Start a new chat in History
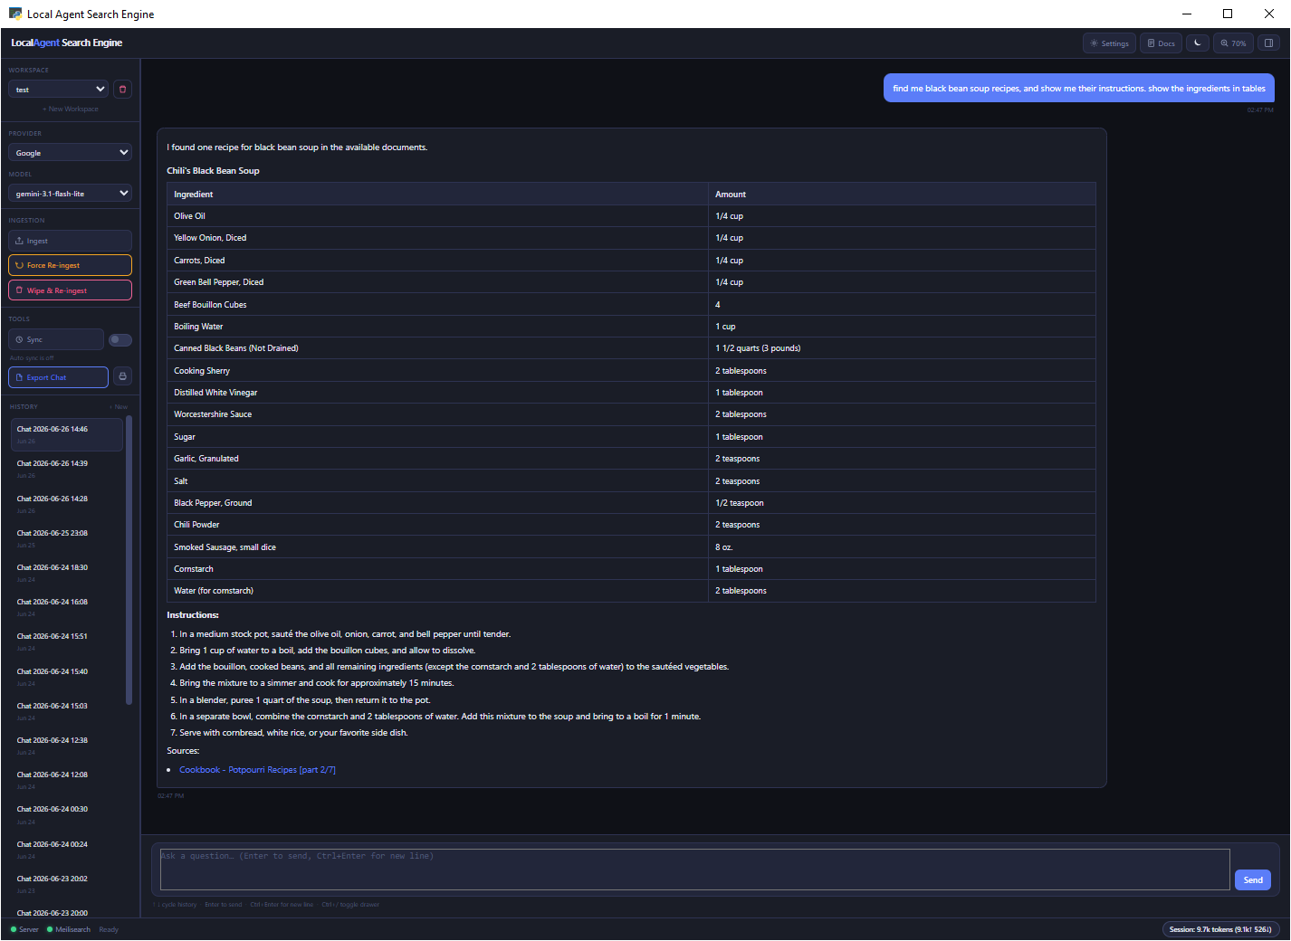 tap(120, 407)
